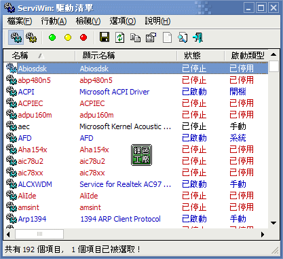The image size is (283, 259).
Task: Select the ALCXWDM name entry
Action: click(35, 184)
